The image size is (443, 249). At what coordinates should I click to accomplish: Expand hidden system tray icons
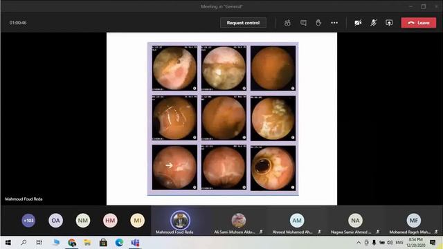[359, 243]
